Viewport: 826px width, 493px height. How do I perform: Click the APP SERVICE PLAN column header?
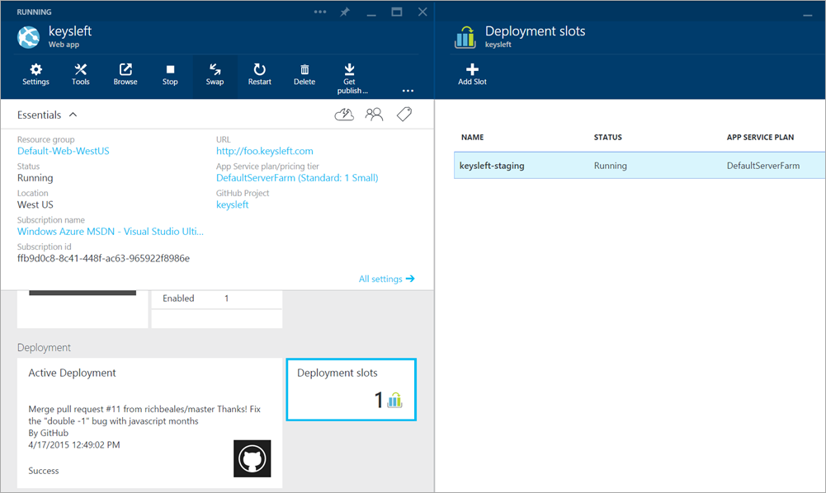pos(760,138)
